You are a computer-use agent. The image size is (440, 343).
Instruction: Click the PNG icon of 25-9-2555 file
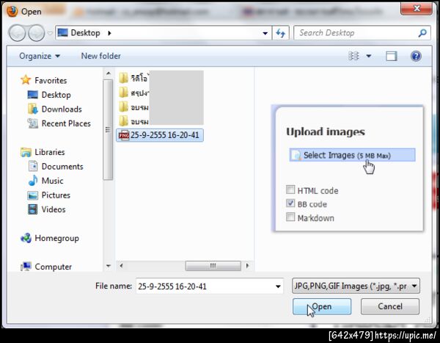[123, 135]
